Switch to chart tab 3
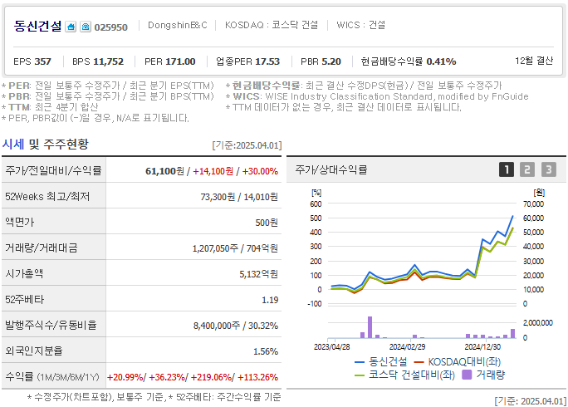Viewport: 568px width, 407px height. (x=549, y=169)
